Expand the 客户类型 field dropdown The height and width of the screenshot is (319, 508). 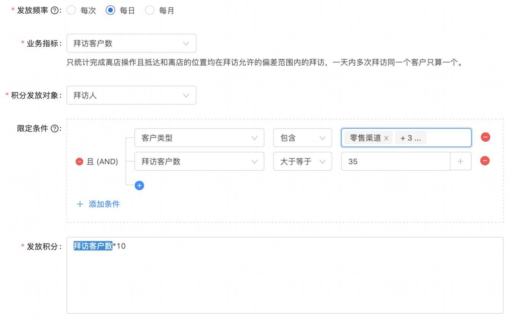click(199, 138)
